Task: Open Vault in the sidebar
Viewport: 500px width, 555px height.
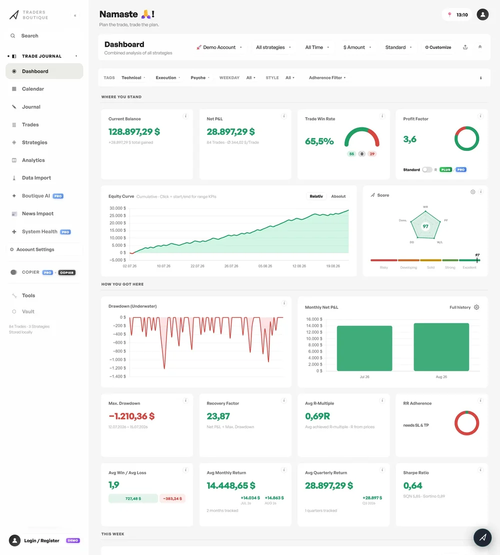Action: [44, 312]
